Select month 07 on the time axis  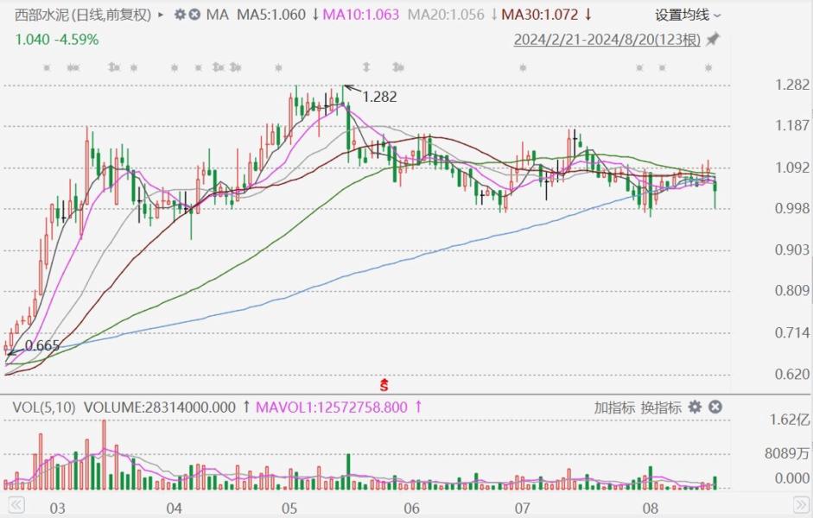coord(522,508)
